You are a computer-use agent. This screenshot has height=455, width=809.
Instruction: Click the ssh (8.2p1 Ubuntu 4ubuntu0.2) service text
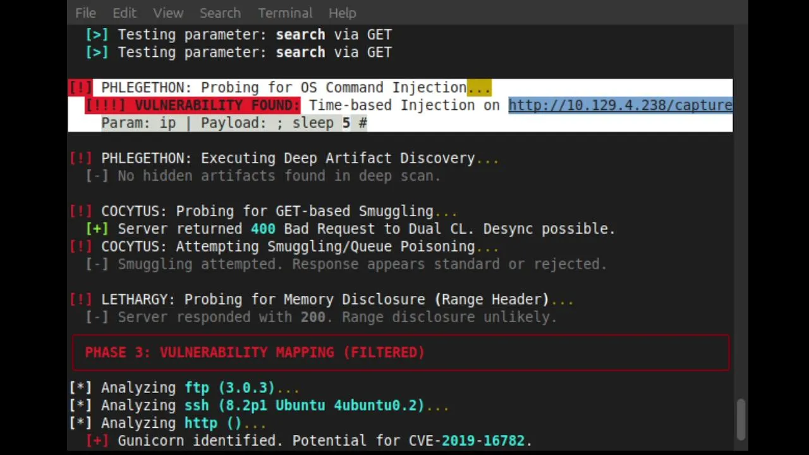(304, 405)
